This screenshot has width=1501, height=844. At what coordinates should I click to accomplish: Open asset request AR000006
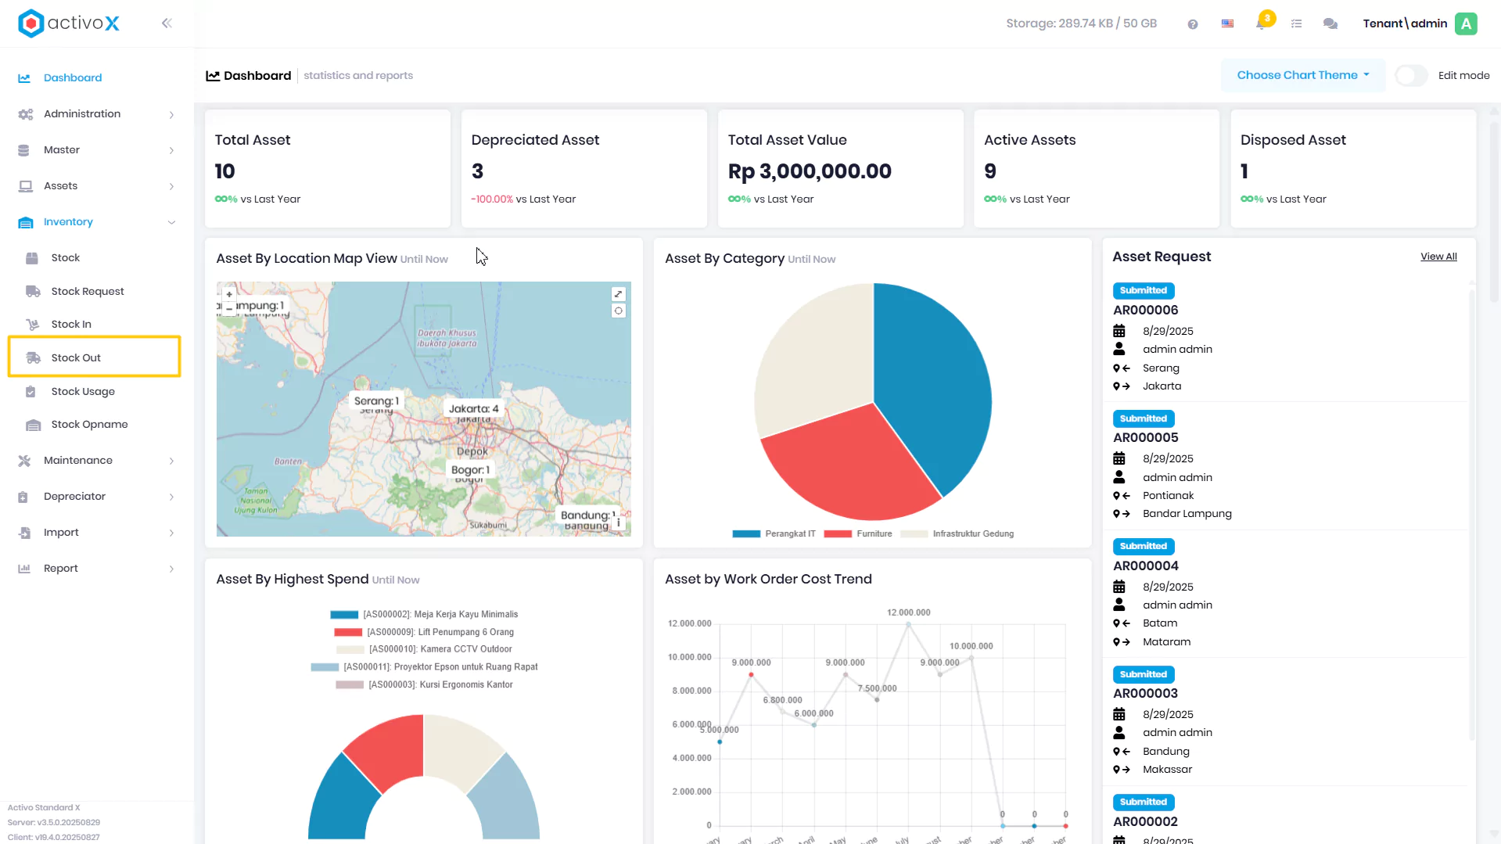(1145, 311)
